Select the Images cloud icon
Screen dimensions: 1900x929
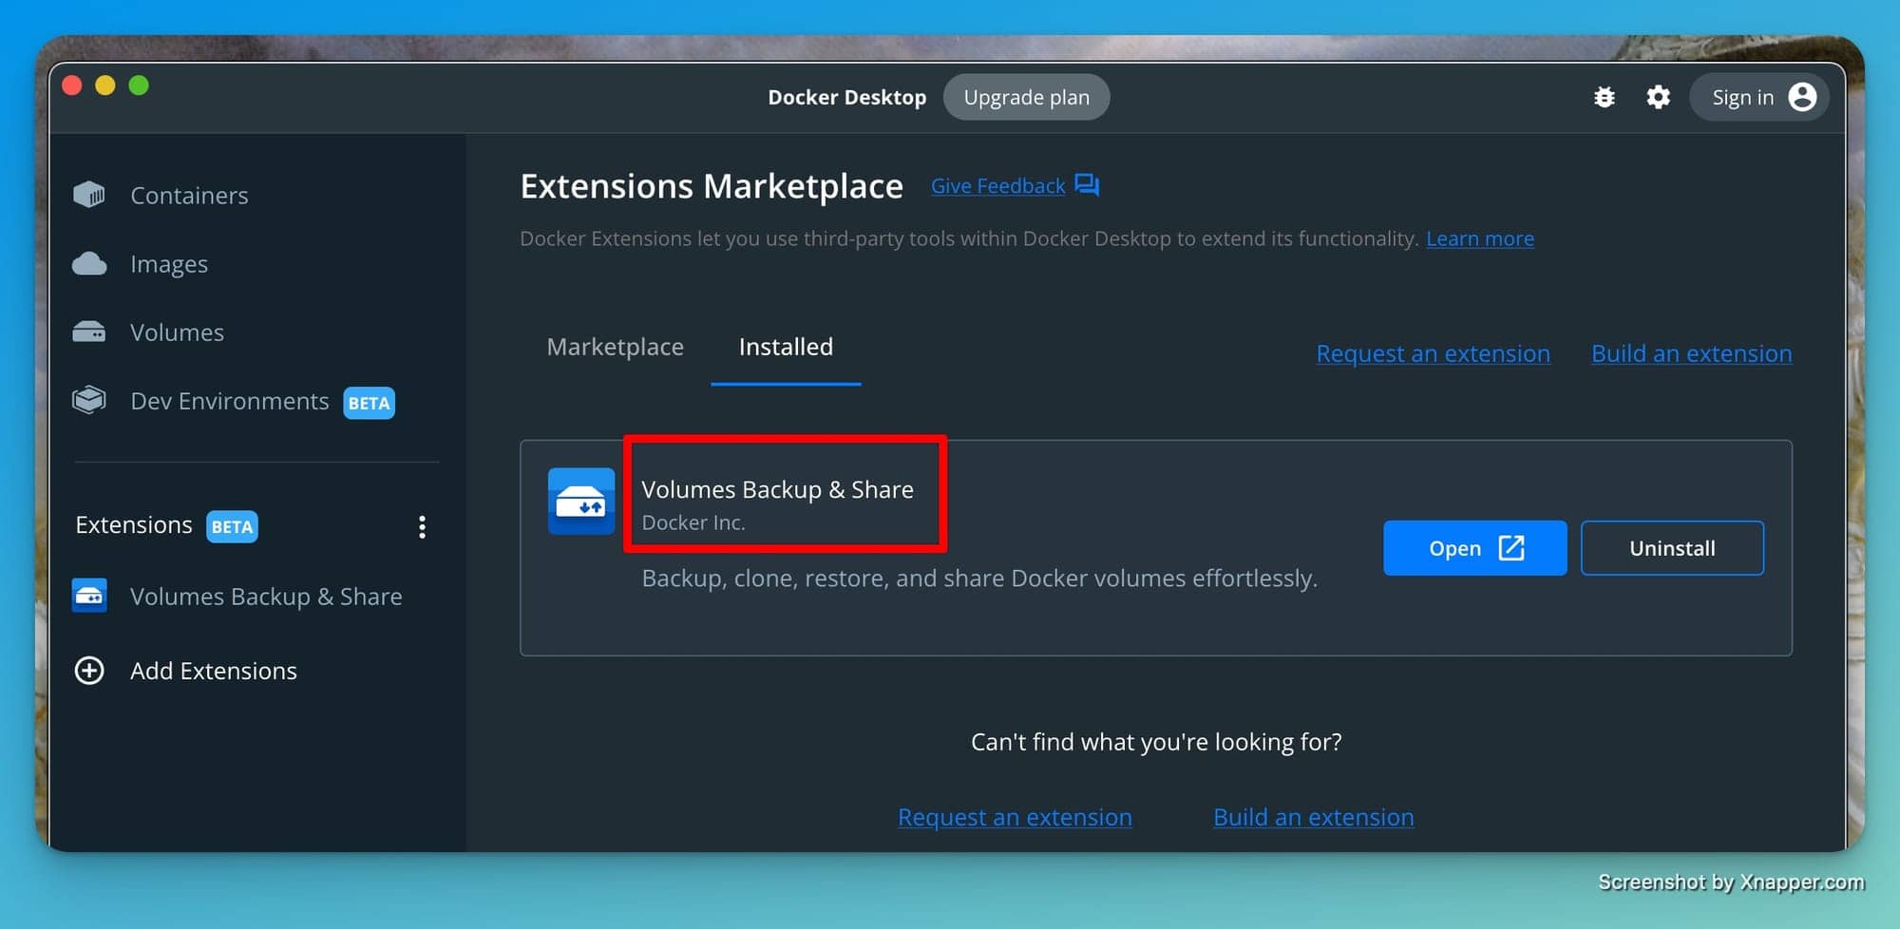click(x=89, y=263)
